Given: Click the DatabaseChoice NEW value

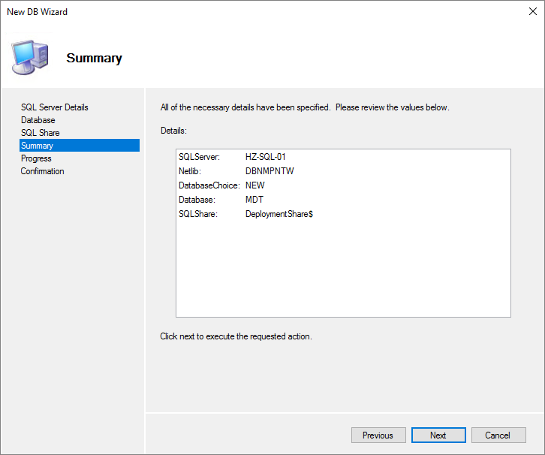Looking at the screenshot, I should coord(255,185).
